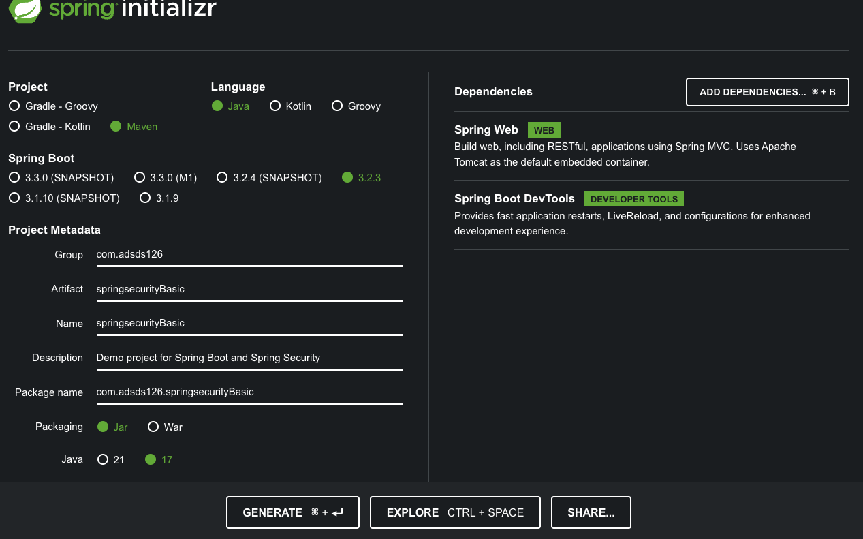Pick Java version 17
The image size is (863, 539).
(159, 460)
